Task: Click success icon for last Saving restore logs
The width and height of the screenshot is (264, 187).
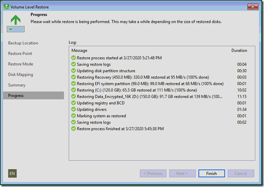Action: (x=73, y=122)
